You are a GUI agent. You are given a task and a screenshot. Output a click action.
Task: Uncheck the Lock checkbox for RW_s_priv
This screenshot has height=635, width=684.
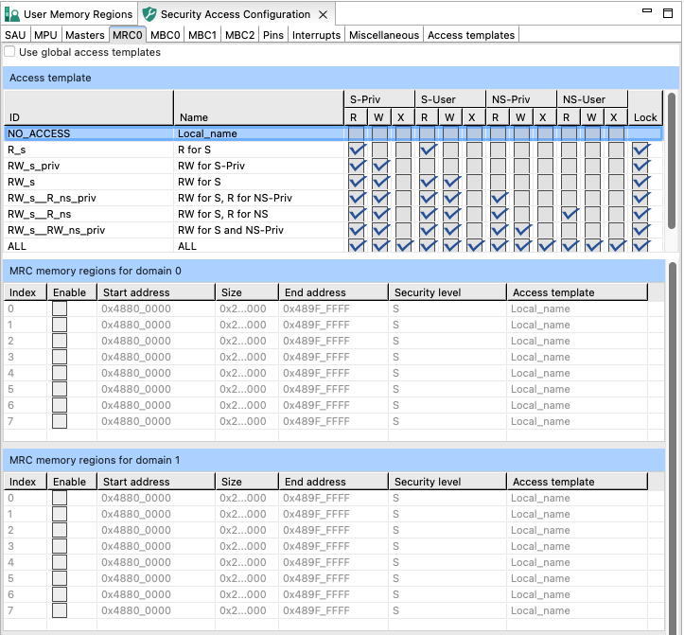640,166
